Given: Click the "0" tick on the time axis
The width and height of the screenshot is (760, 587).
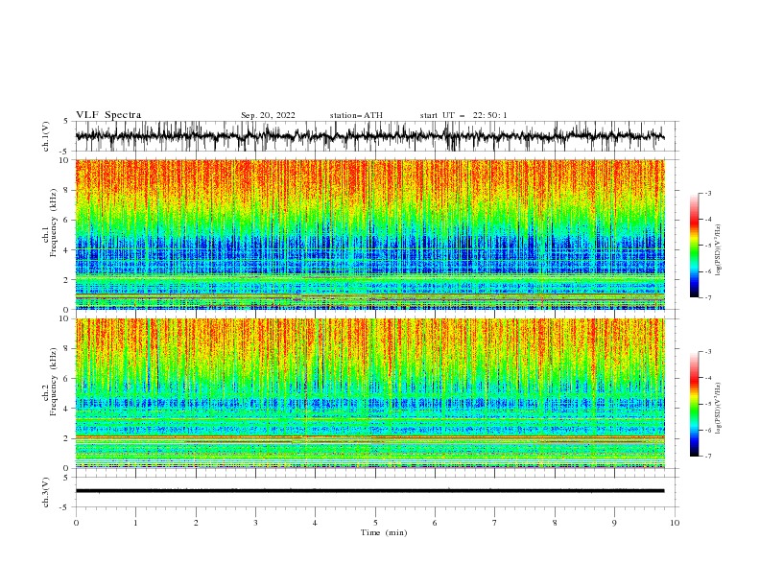Looking at the screenshot, I should [x=76, y=523].
